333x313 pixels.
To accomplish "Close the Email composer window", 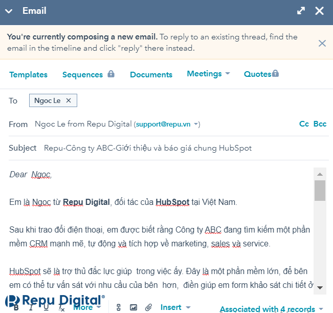I will click(319, 11).
